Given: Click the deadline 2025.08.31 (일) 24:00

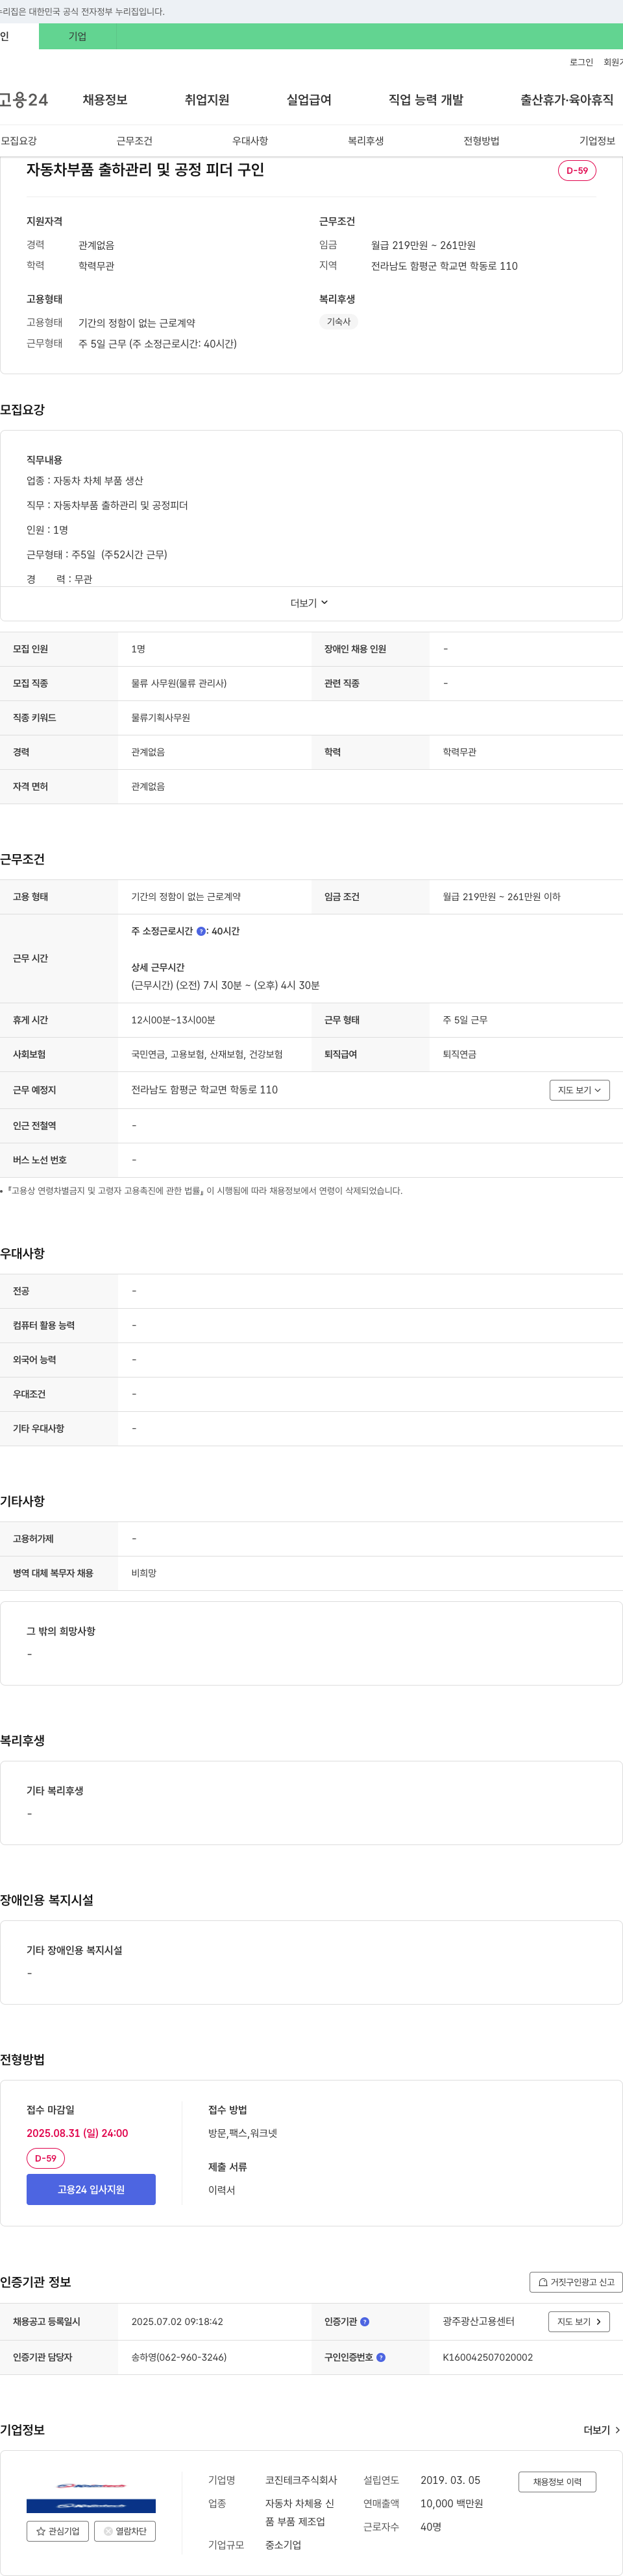Looking at the screenshot, I should [x=77, y=2133].
